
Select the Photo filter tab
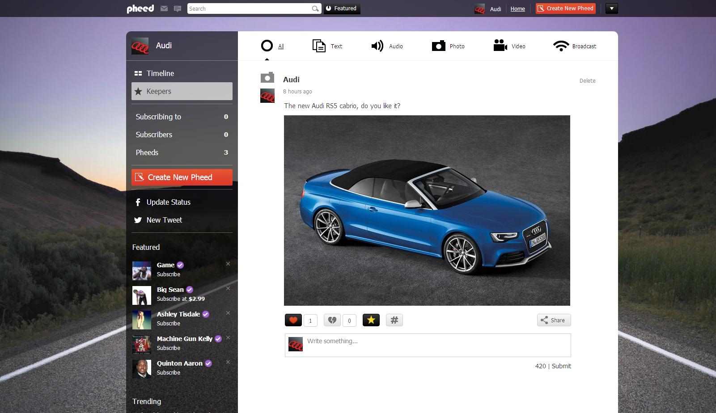[448, 46]
